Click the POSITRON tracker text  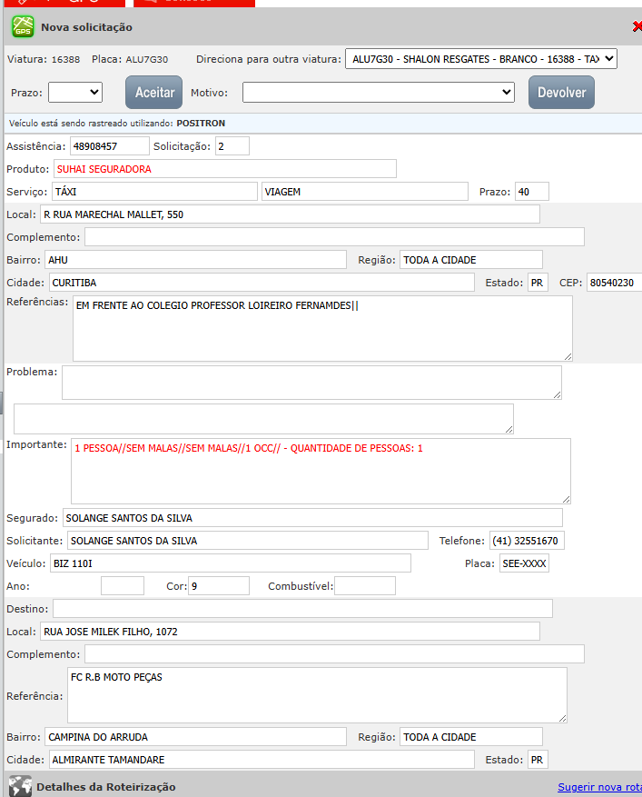tap(201, 123)
